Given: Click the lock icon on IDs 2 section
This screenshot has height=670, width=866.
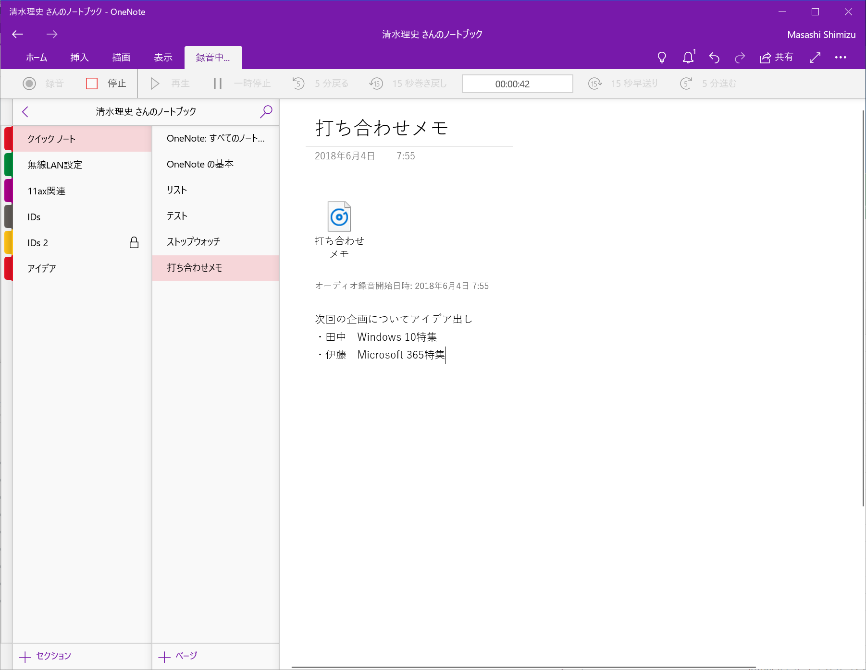Looking at the screenshot, I should pos(135,242).
